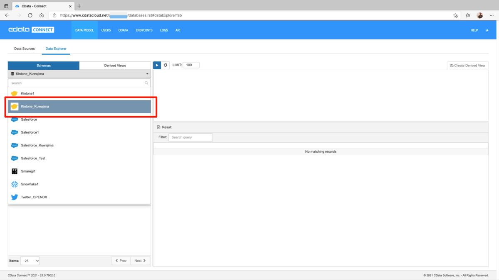Click the Filter search query field
Image resolution: width=499 pixels, height=280 pixels.
190,137
